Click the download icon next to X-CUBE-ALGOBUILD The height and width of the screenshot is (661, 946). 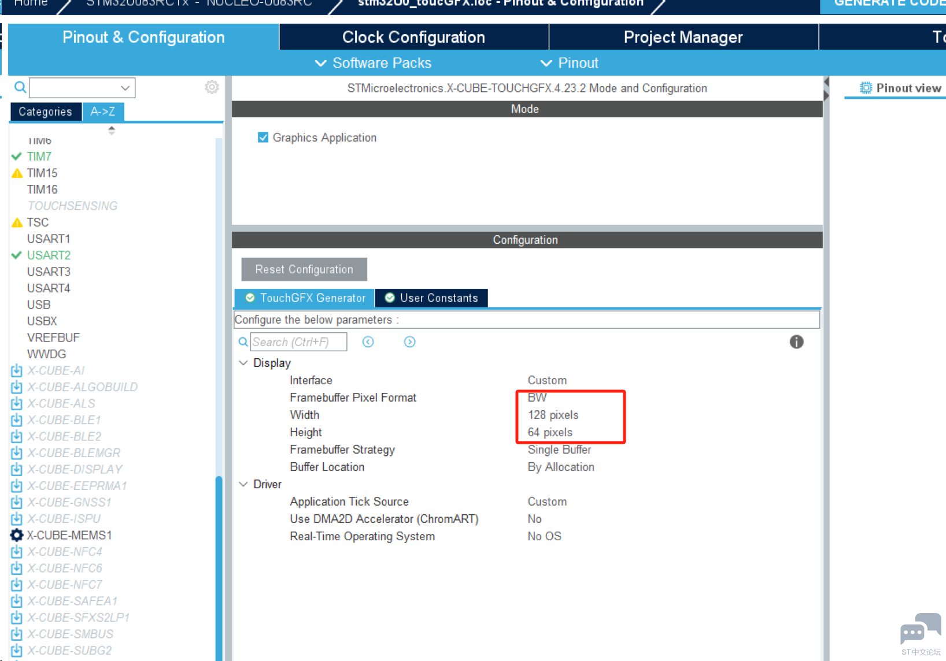pyautogui.click(x=17, y=387)
